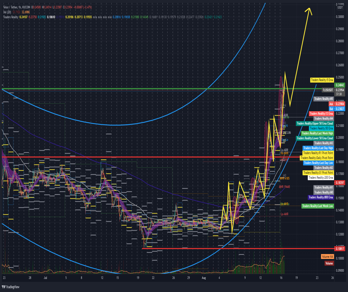Image resolution: width=348 pixels, height=292 pixels.
Task: Click the green 0.24042 price tag
Action: (340, 85)
